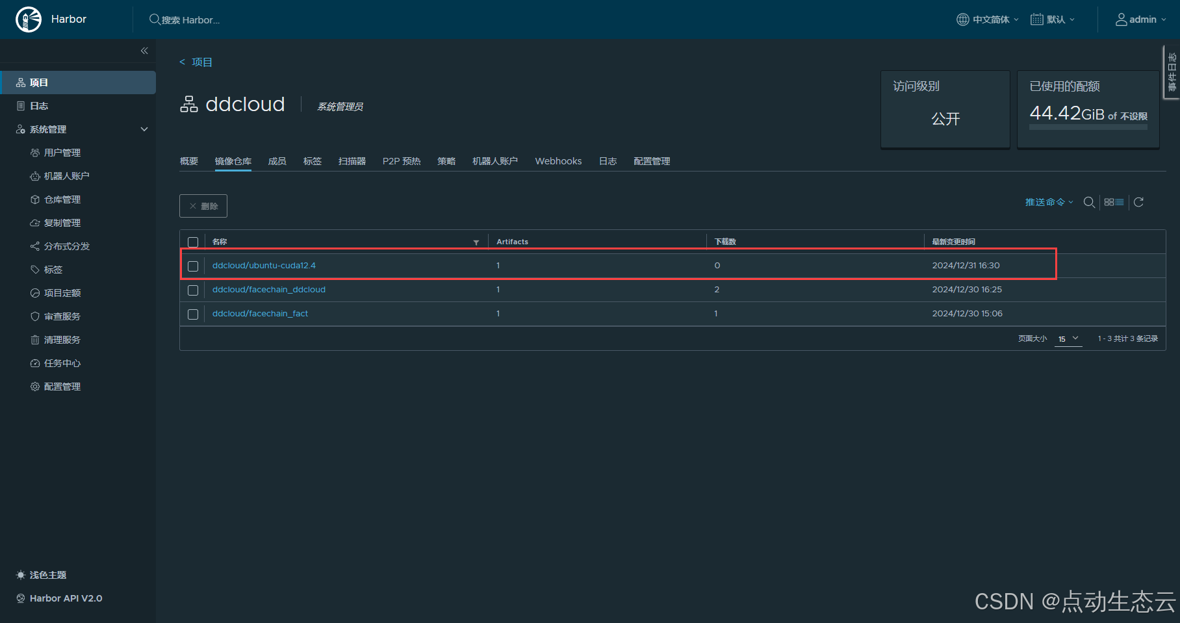Viewport: 1180px width, 623px height.
Task: Click the repository search magnifier icon
Action: point(1089,202)
